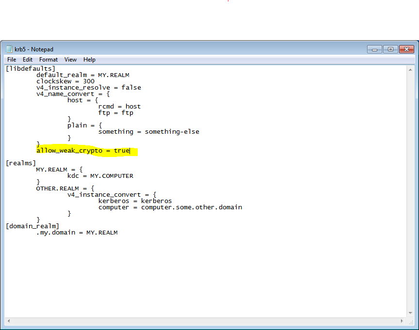The width and height of the screenshot is (419, 330).
Task: Click the vertical scrollbar down arrow
Action: [411, 313]
